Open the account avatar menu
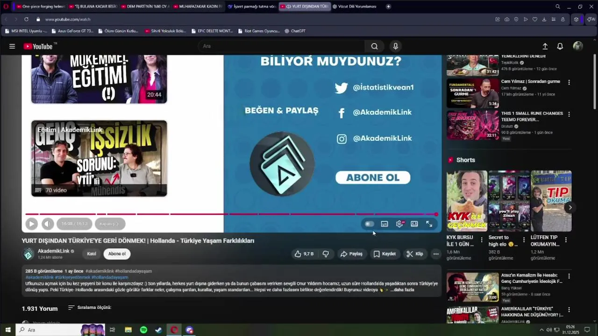 (x=578, y=46)
